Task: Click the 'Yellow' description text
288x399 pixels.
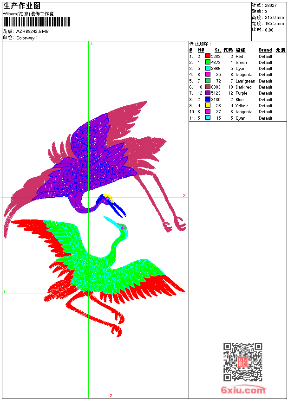Action: [242, 106]
